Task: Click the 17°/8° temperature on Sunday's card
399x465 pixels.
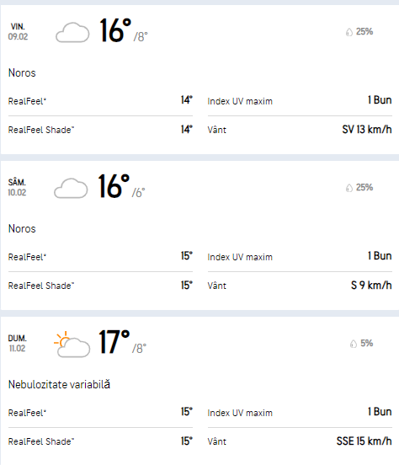Action: 122,342
